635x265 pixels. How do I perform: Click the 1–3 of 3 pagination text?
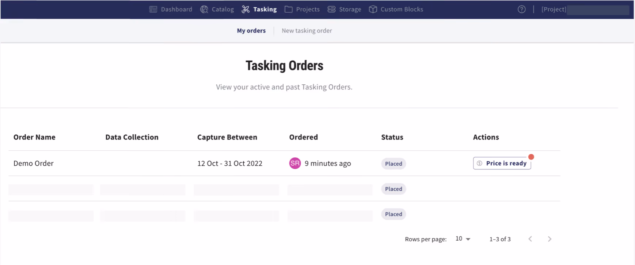pos(500,239)
